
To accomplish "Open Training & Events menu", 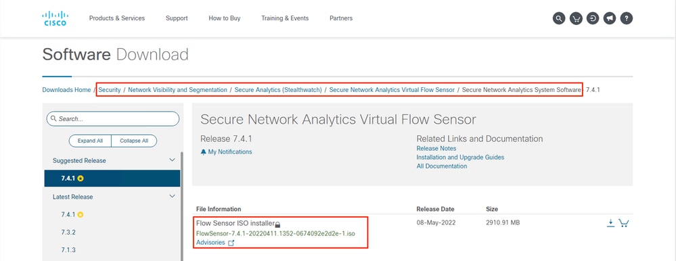I will pyautogui.click(x=285, y=18).
